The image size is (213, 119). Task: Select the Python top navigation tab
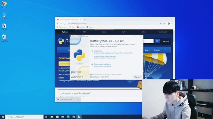(65, 32)
